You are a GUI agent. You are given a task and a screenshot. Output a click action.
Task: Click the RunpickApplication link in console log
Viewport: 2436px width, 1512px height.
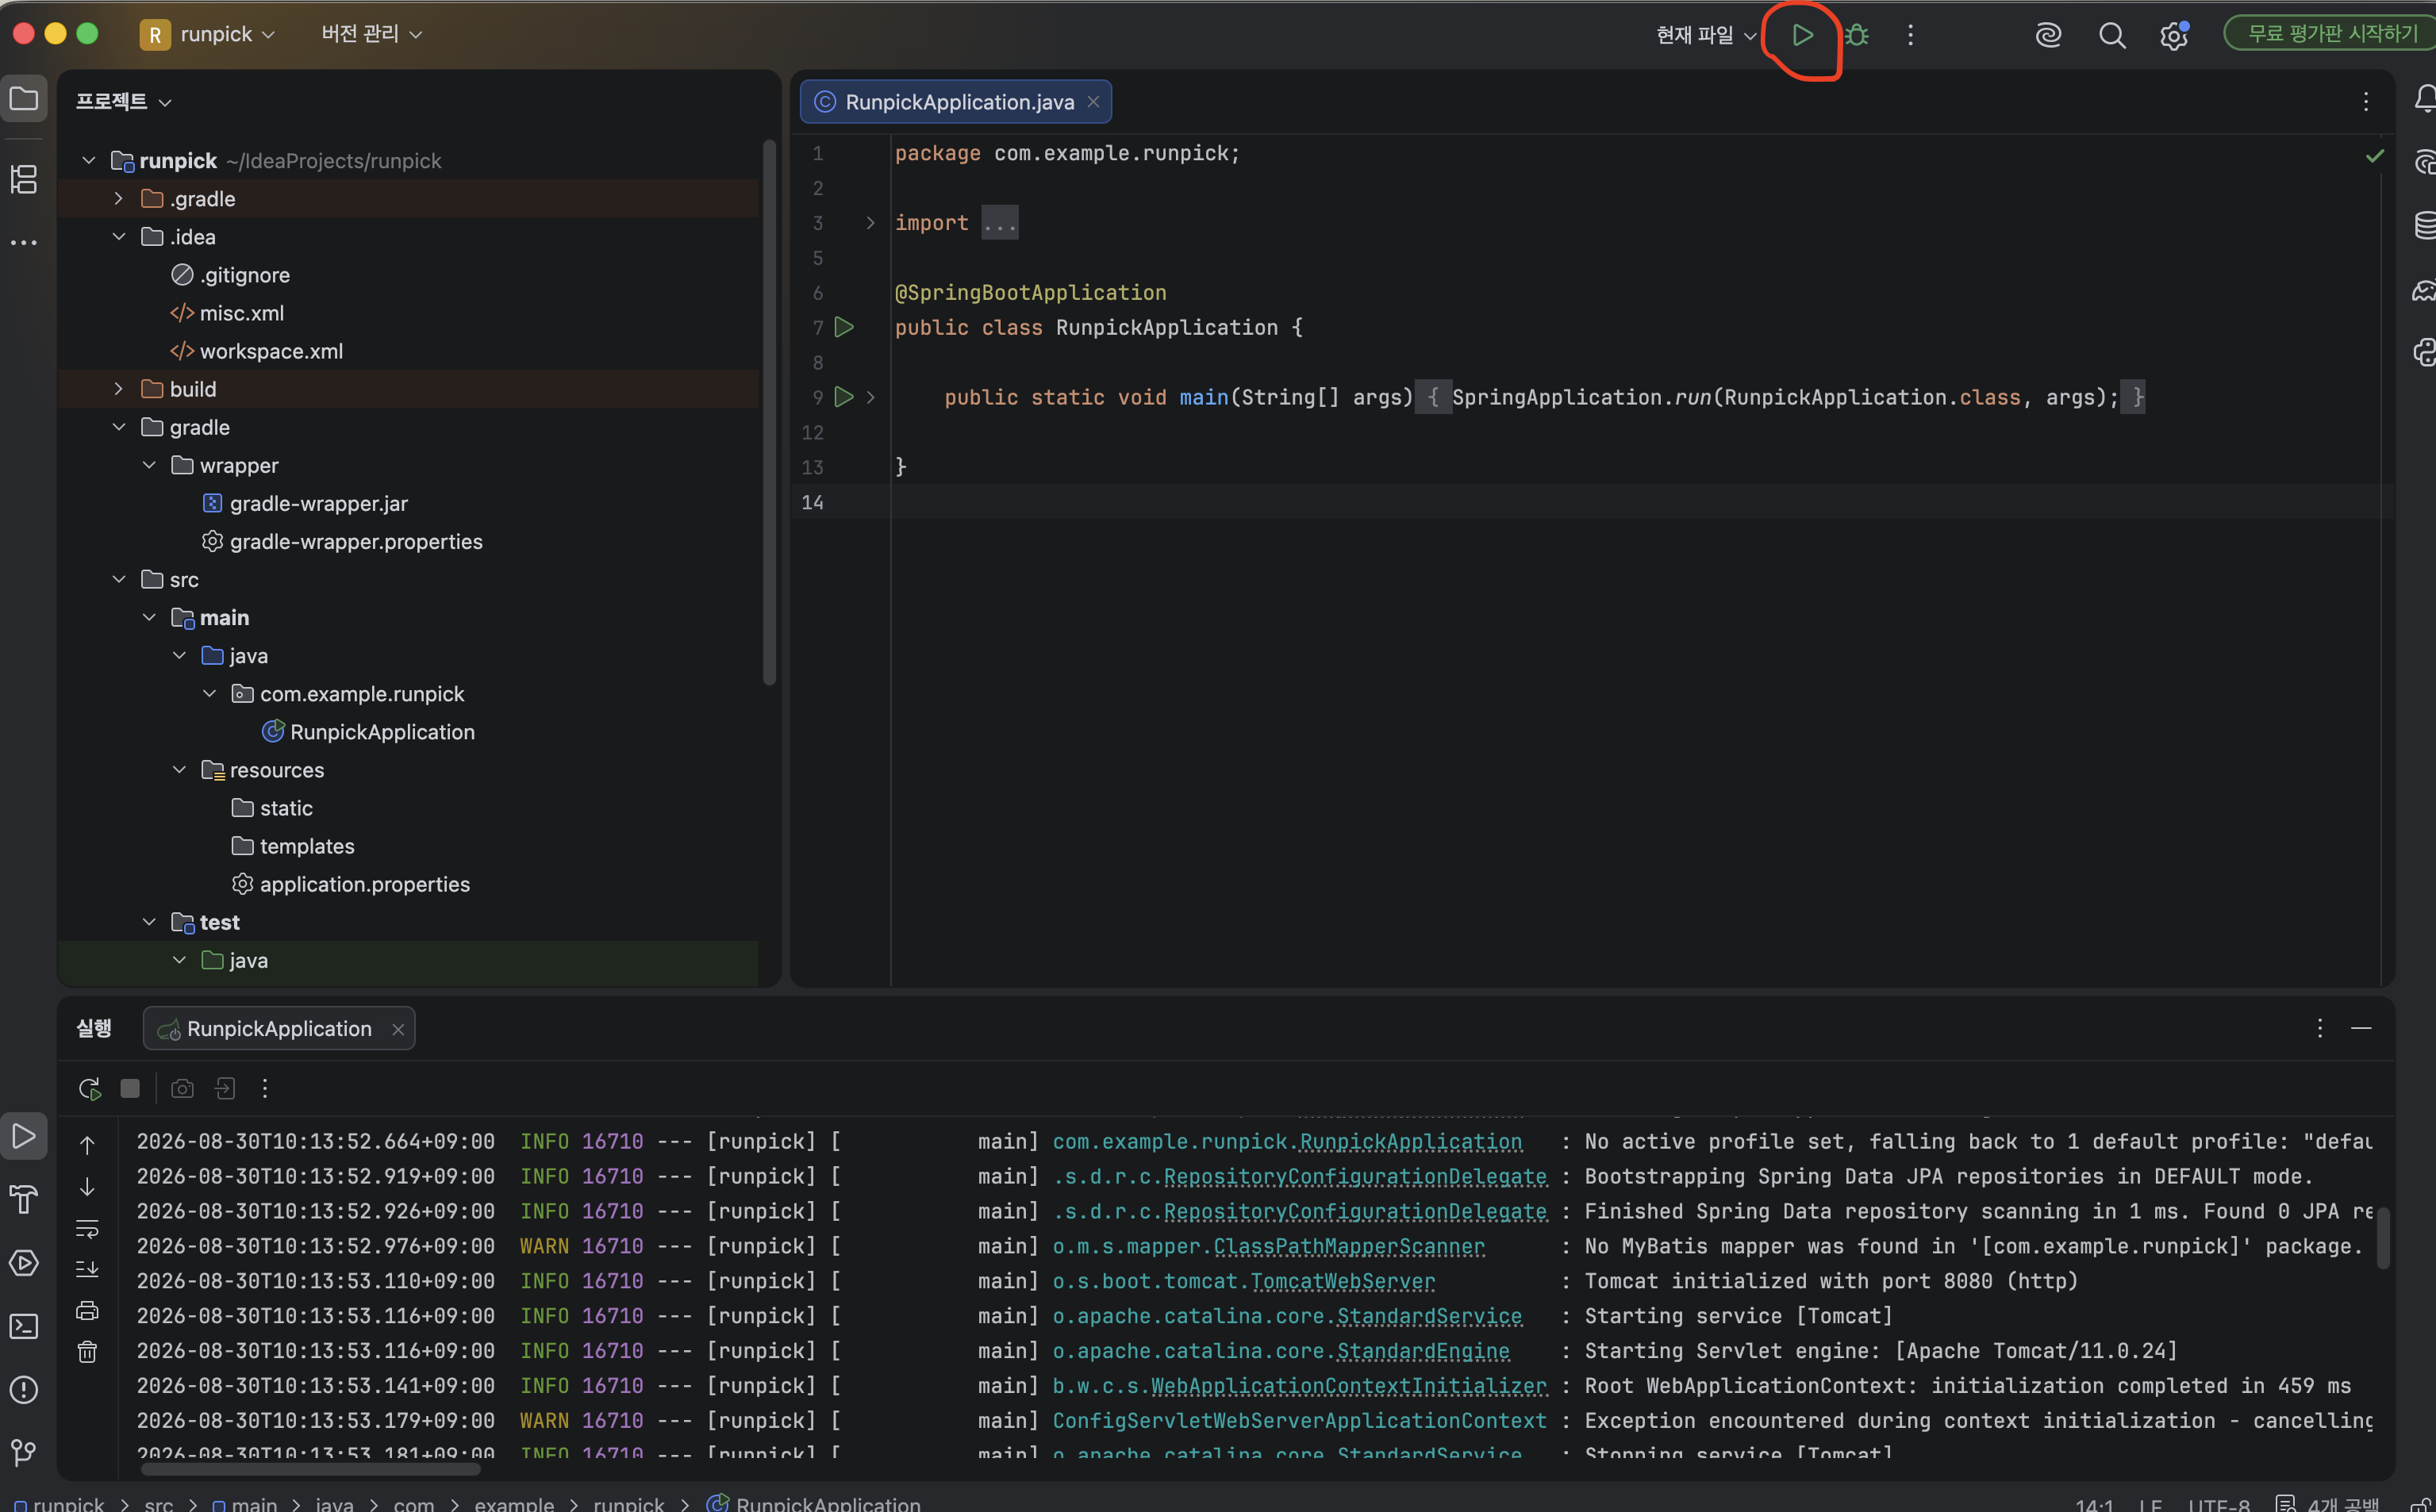(x=1410, y=1141)
